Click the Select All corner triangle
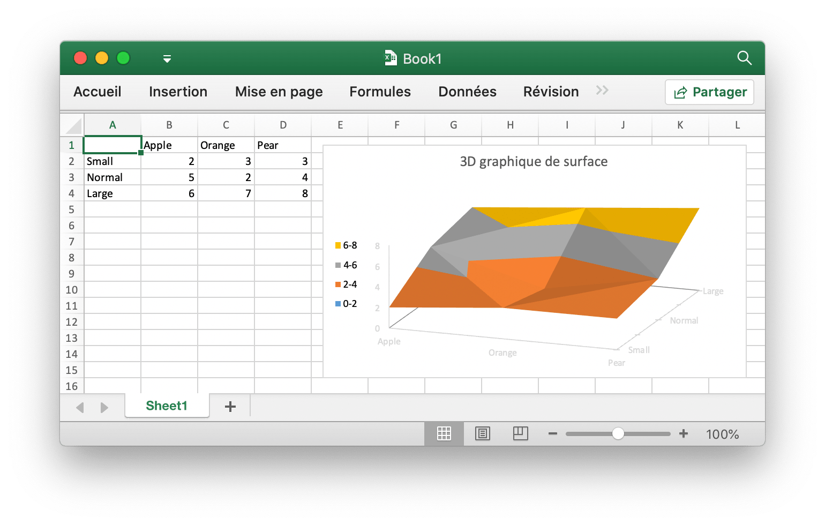825x525 pixels. pos(73,125)
